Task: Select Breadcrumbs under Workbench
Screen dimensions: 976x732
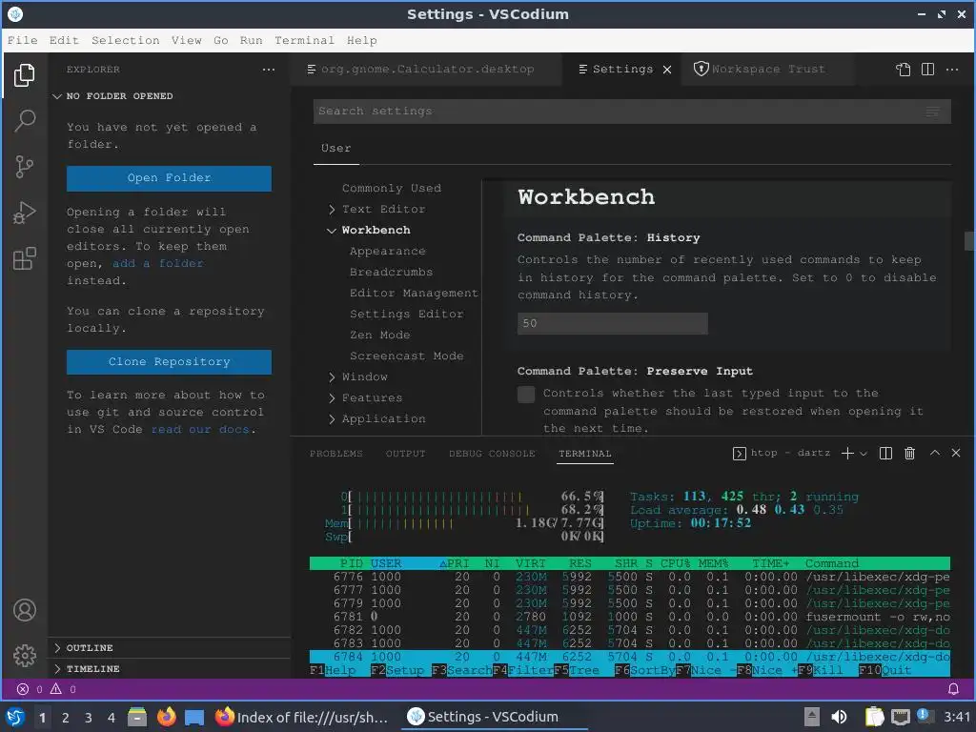Action: (x=391, y=272)
